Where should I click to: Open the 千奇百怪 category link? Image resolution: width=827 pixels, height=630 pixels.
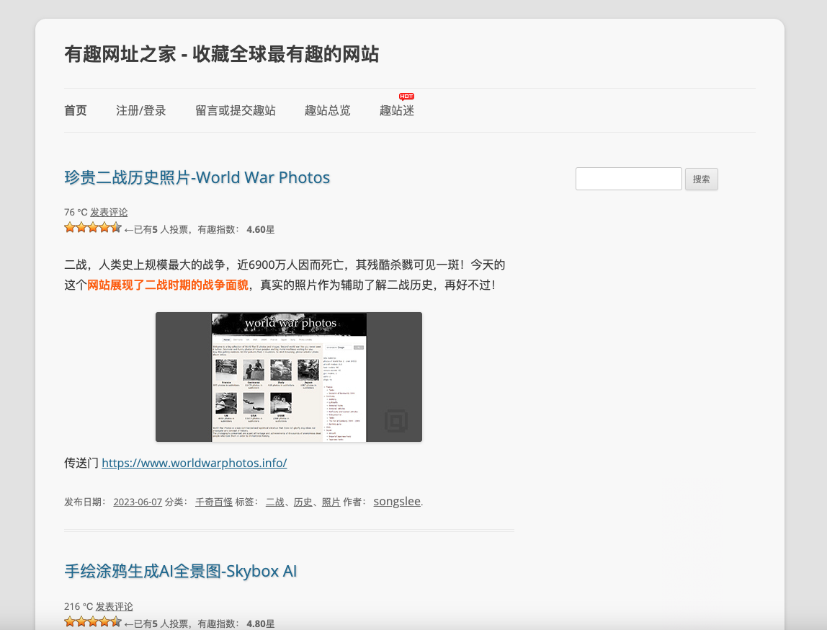214,502
